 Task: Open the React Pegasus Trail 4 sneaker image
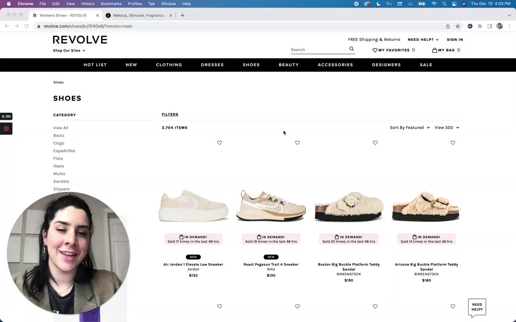tap(271, 205)
